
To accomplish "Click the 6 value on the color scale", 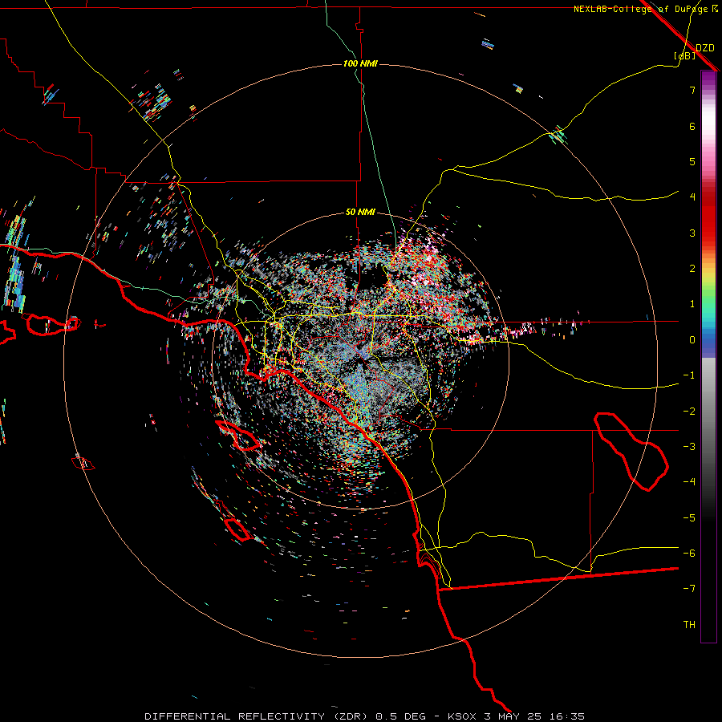I will click(692, 126).
